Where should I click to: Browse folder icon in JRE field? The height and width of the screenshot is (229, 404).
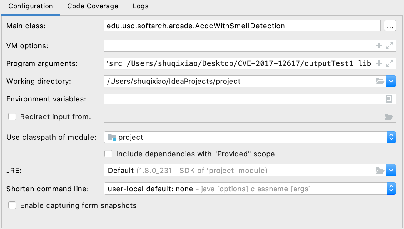click(380, 170)
